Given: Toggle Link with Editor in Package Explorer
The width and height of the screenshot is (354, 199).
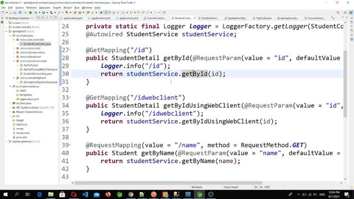Looking at the screenshot, I should pyautogui.click(x=43, y=18).
